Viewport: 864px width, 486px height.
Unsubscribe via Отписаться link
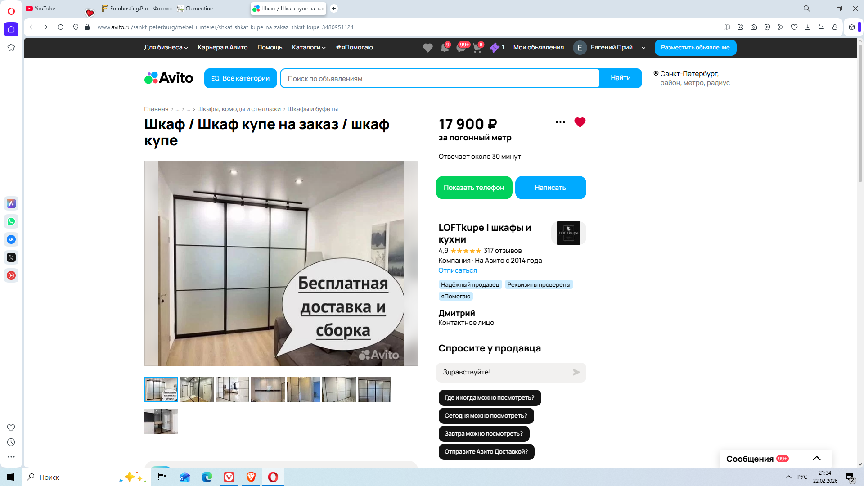pos(458,270)
